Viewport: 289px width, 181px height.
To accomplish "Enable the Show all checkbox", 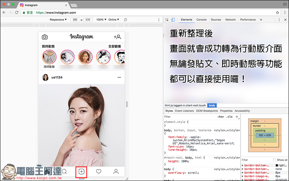I will point(274,160).
